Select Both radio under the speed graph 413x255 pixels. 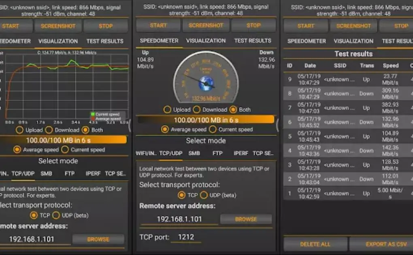pyautogui.click(x=85, y=130)
